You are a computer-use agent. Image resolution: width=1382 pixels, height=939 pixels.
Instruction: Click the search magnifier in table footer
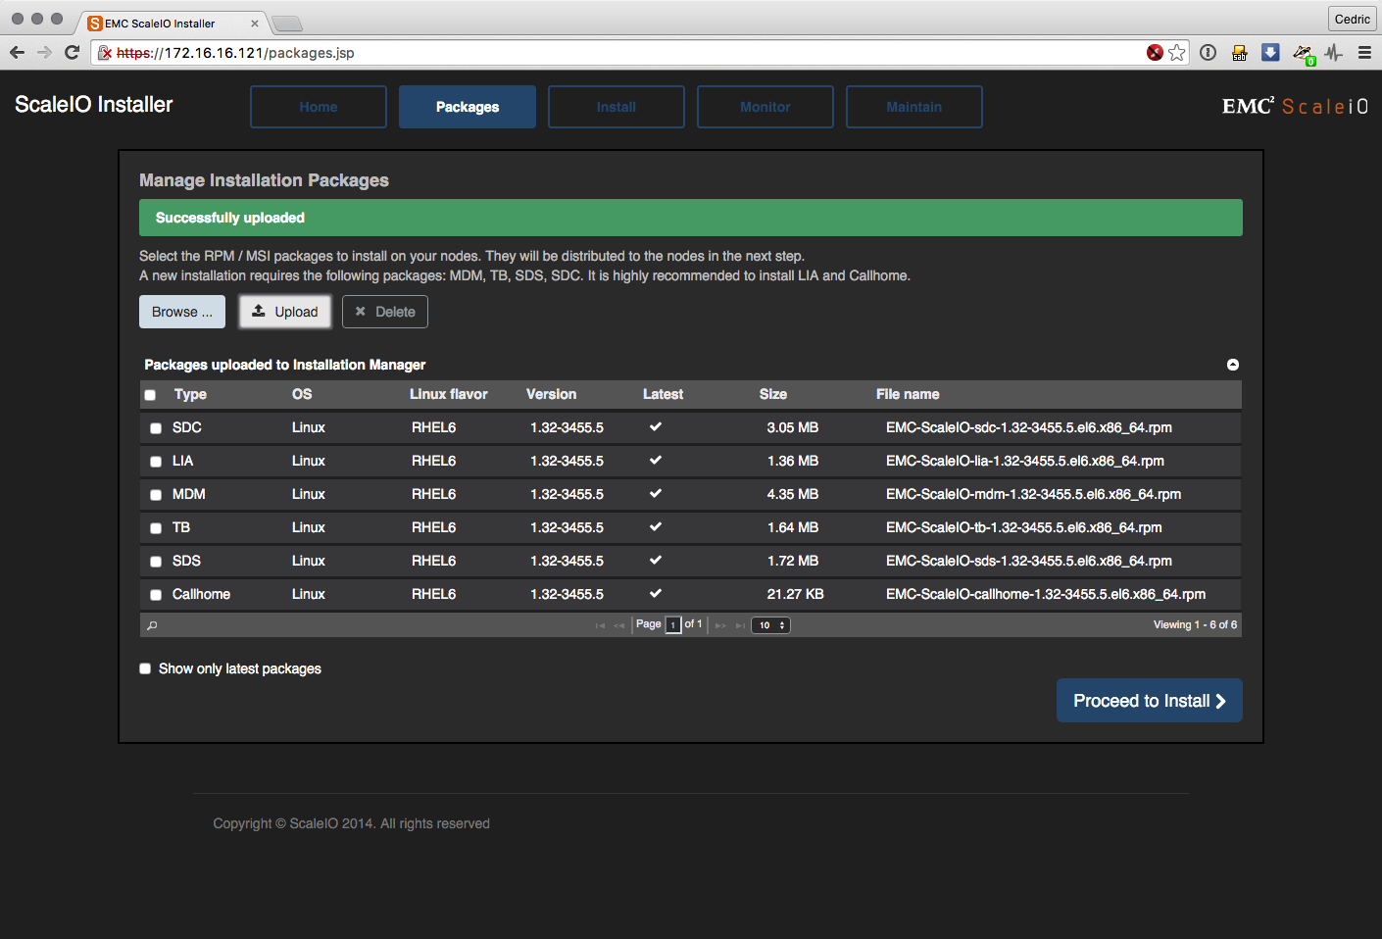[152, 625]
